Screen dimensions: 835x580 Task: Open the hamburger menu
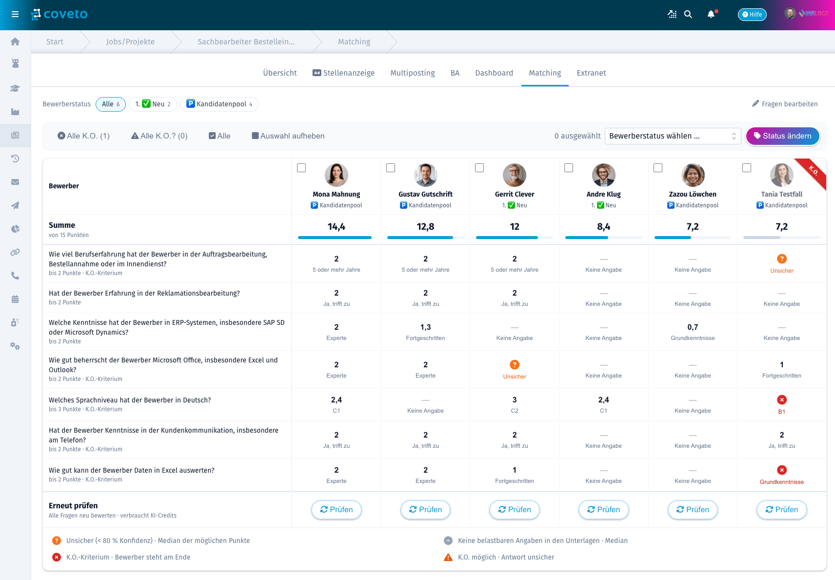[15, 15]
